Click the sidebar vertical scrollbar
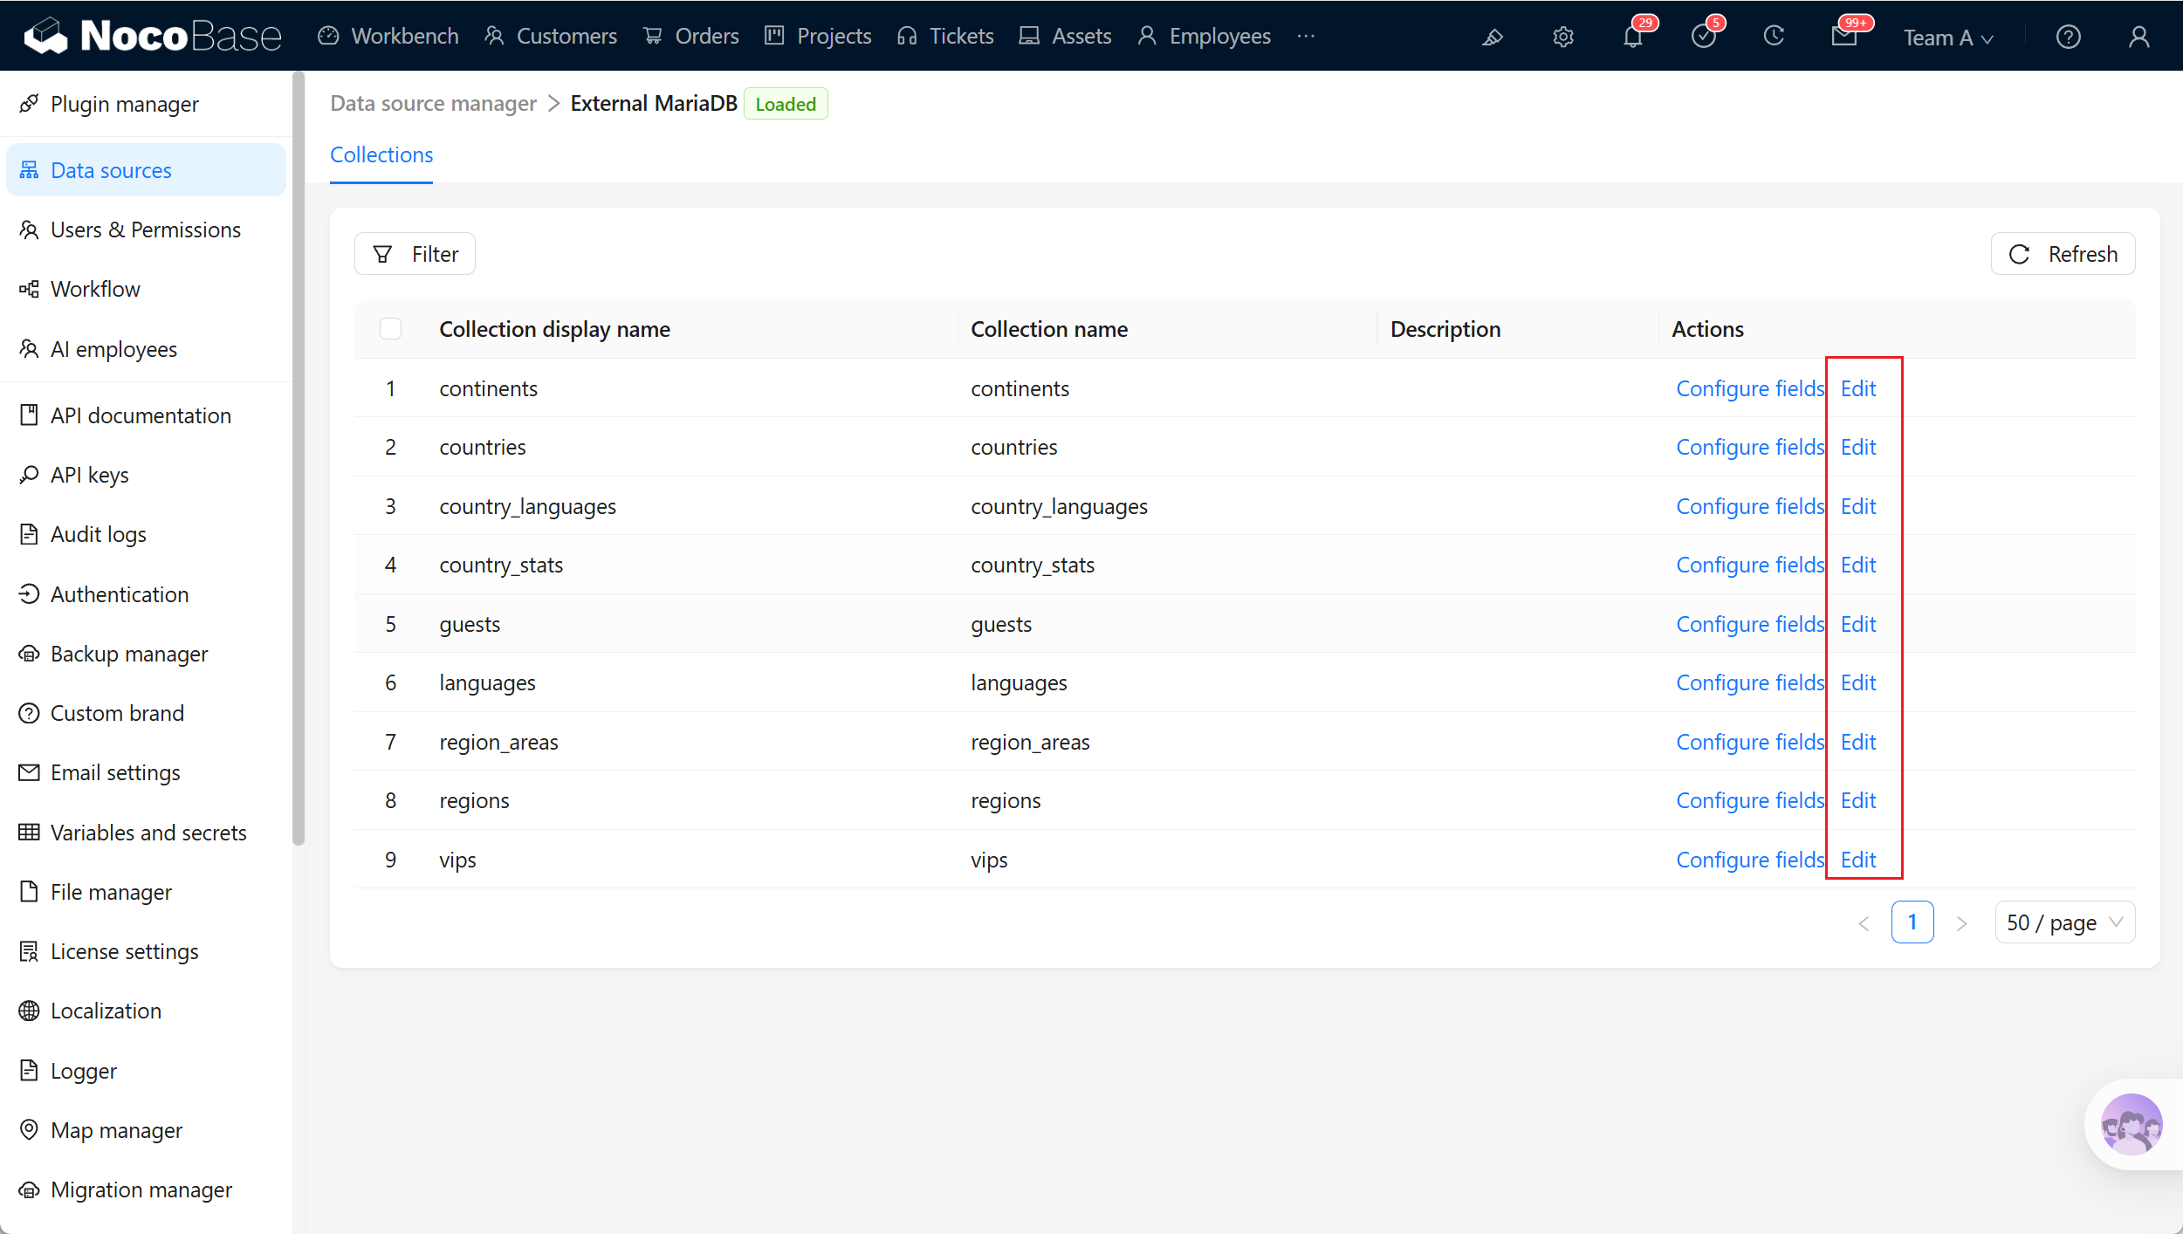2183x1234 pixels. click(299, 458)
